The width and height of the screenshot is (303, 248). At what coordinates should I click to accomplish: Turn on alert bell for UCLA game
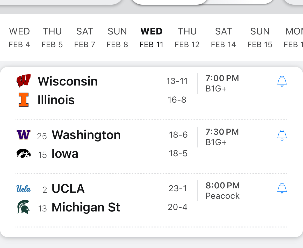pos(282,189)
